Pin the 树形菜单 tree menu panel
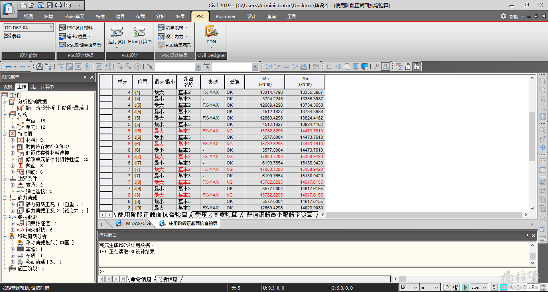This screenshot has width=548, height=292. (x=85, y=77)
